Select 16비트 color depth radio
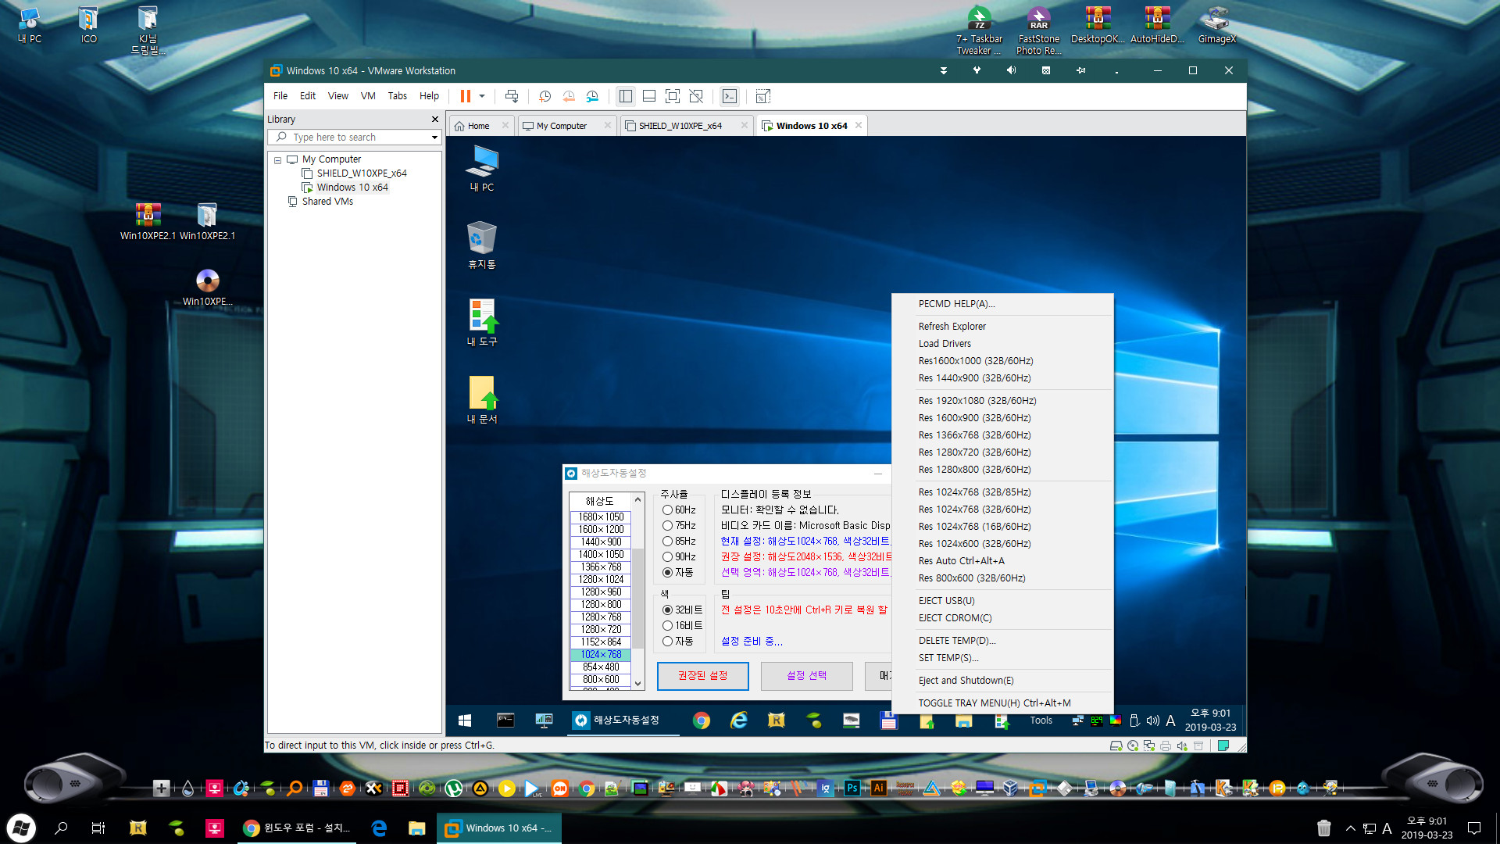1500x844 pixels. tap(668, 626)
